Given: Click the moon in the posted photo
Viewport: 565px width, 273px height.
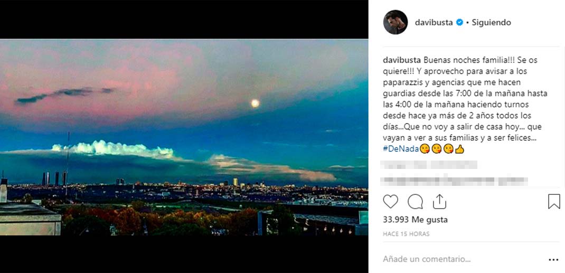Looking at the screenshot, I should pyautogui.click(x=255, y=103).
